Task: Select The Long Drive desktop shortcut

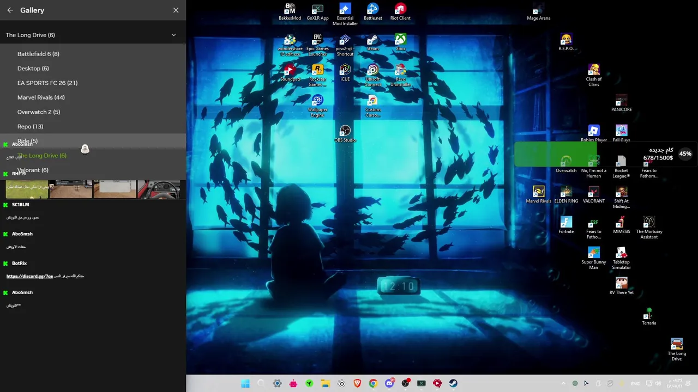Action: tap(677, 350)
